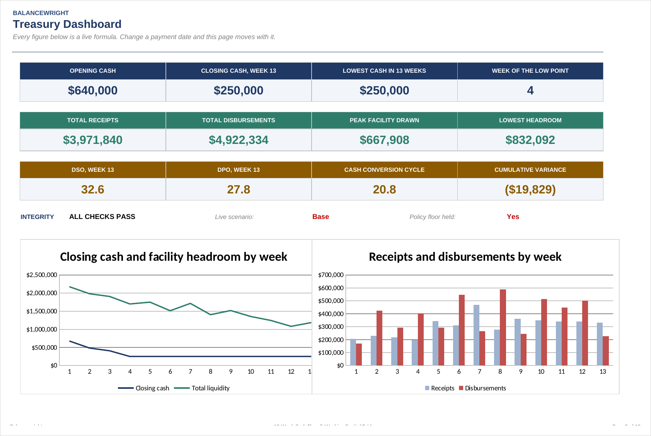Click the Opening Cash value $640,000
This screenshot has width=651, height=436.
[x=93, y=91]
